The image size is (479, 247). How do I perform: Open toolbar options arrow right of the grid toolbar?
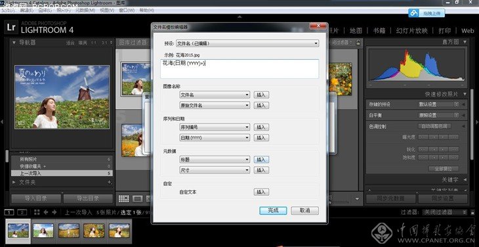357,199
